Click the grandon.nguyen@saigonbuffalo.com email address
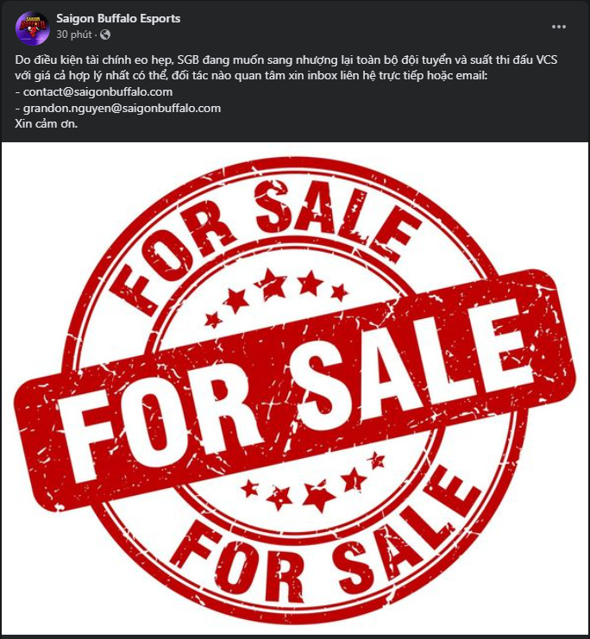 click(122, 109)
